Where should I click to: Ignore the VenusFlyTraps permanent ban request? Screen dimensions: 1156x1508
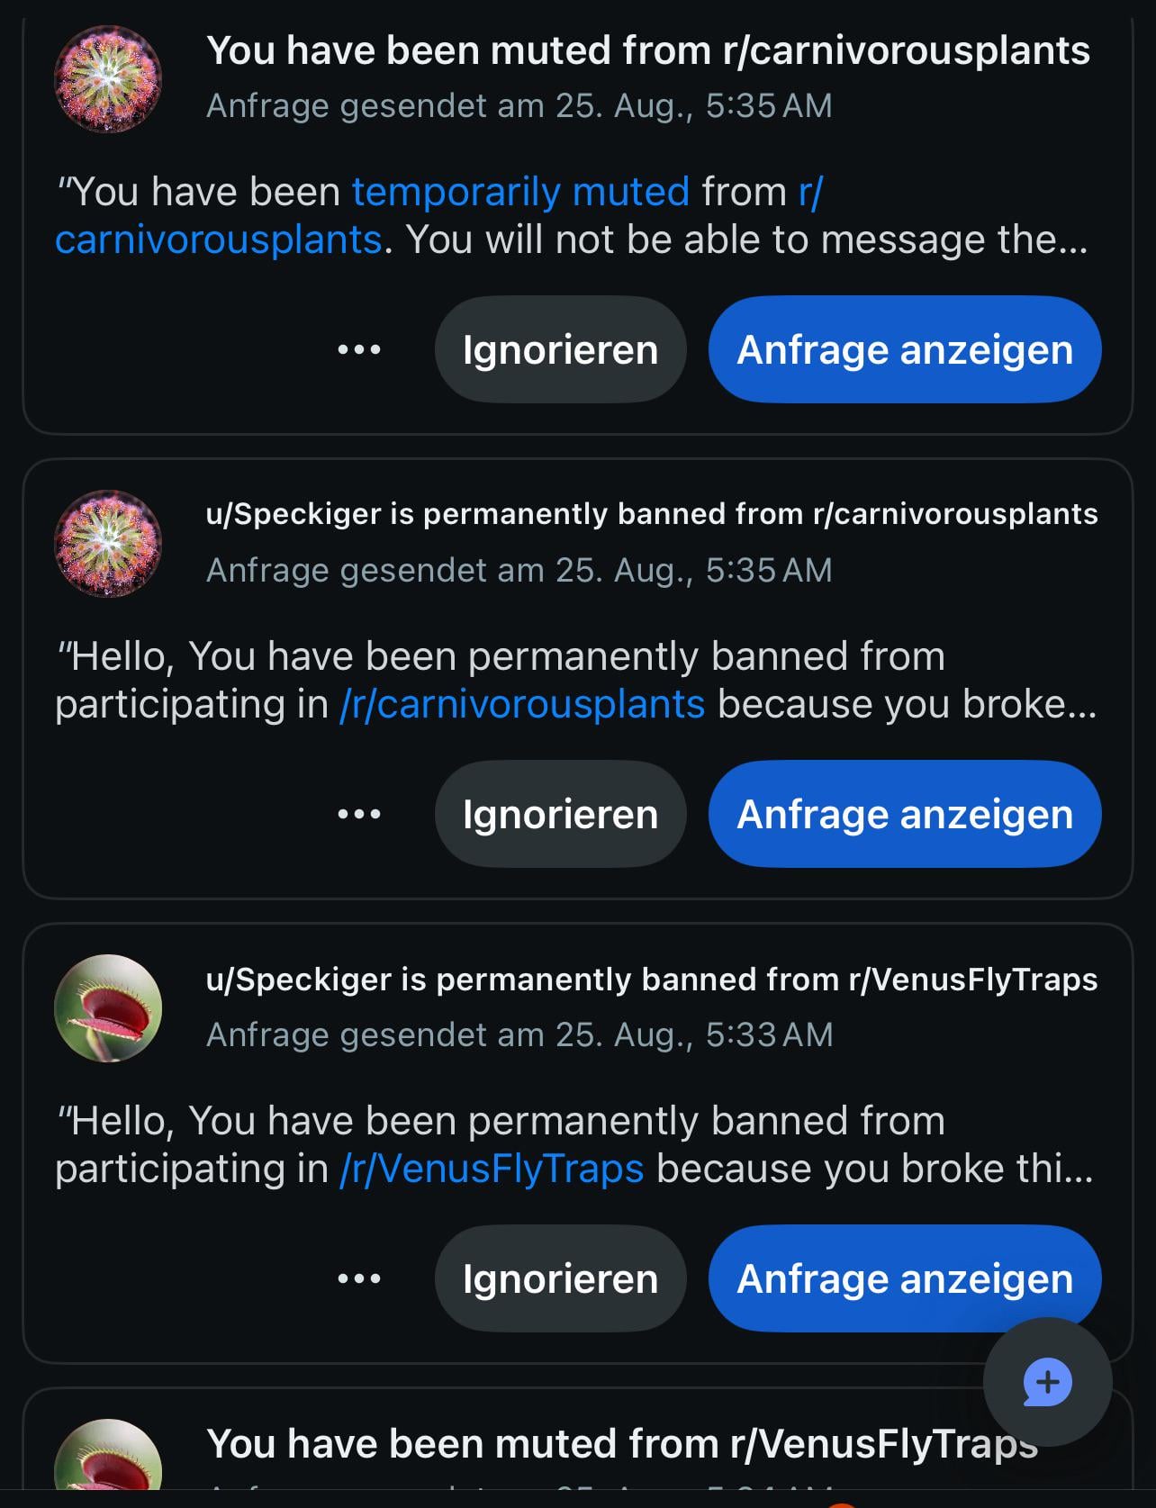coord(560,1278)
